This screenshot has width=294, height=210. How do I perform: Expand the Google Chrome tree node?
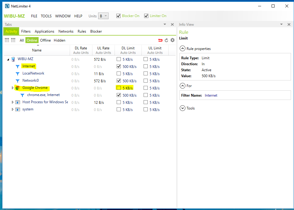(13, 88)
